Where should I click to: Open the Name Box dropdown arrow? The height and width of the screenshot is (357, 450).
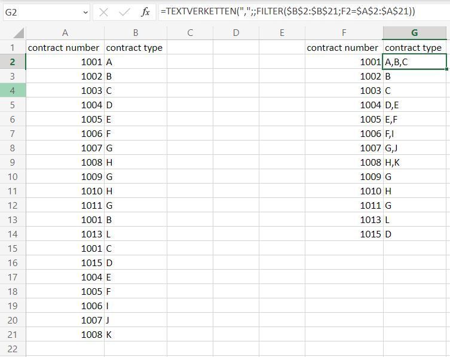coord(85,13)
